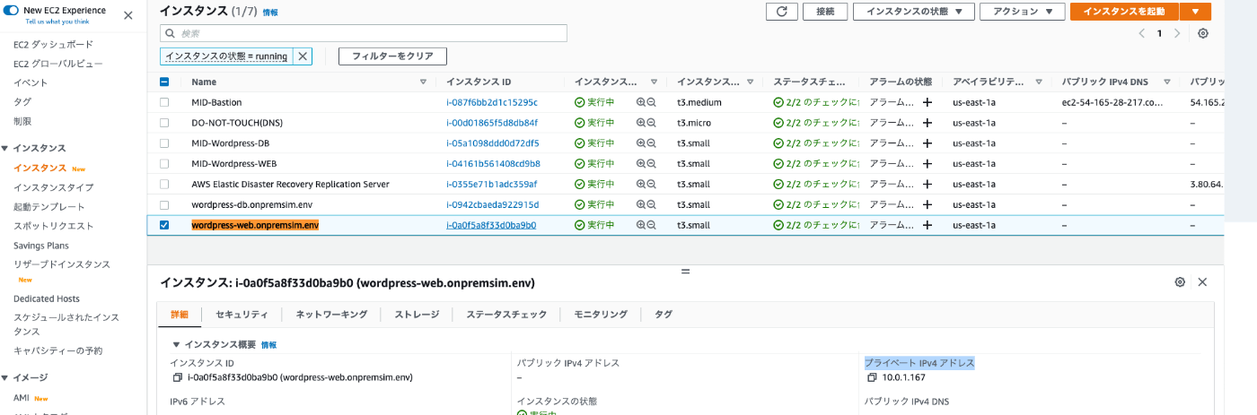Copy the private IPv4 address 10.0.1.167

coord(872,377)
